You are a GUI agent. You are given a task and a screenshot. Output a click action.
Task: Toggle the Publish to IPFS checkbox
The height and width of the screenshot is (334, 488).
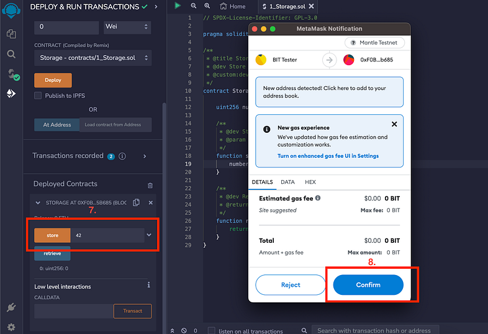(x=38, y=96)
